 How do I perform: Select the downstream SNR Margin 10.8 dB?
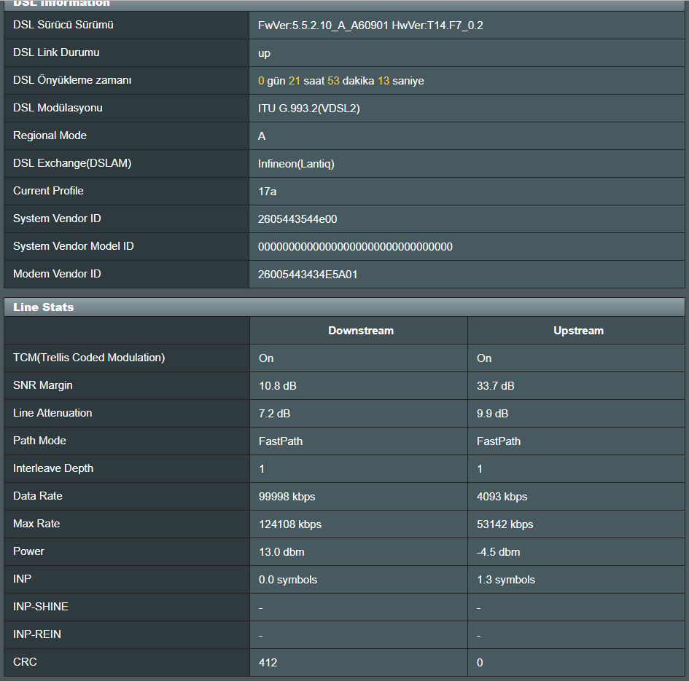coord(278,386)
